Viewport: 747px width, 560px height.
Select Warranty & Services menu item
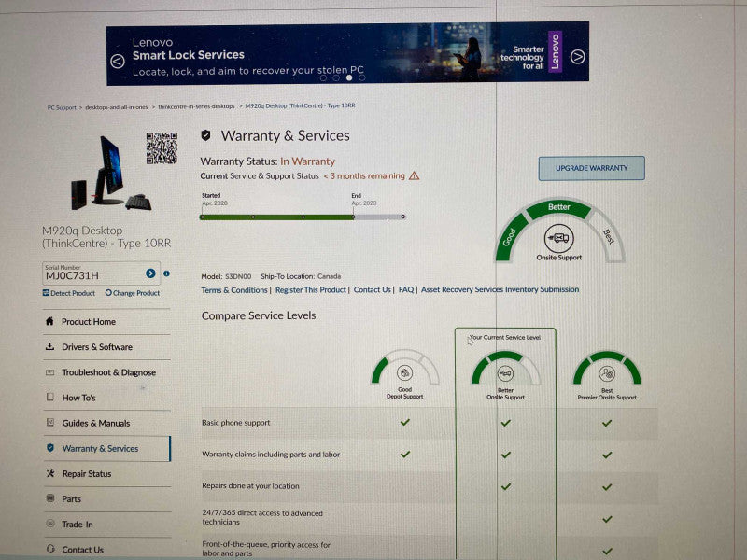(107, 449)
